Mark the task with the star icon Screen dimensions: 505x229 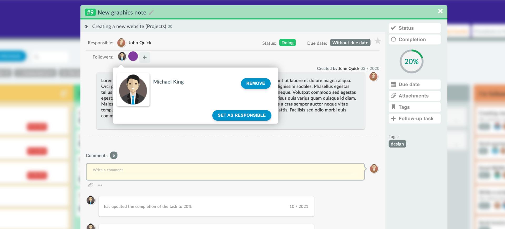378,41
